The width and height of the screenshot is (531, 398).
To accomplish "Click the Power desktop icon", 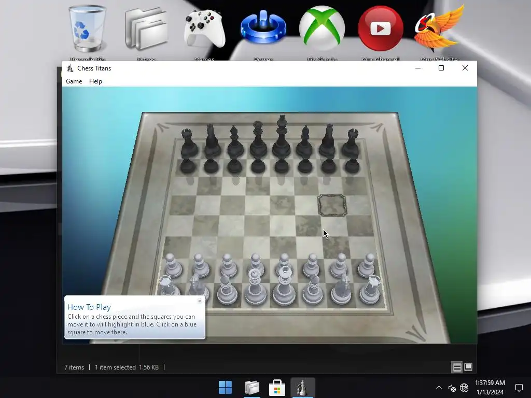I will 263,33.
